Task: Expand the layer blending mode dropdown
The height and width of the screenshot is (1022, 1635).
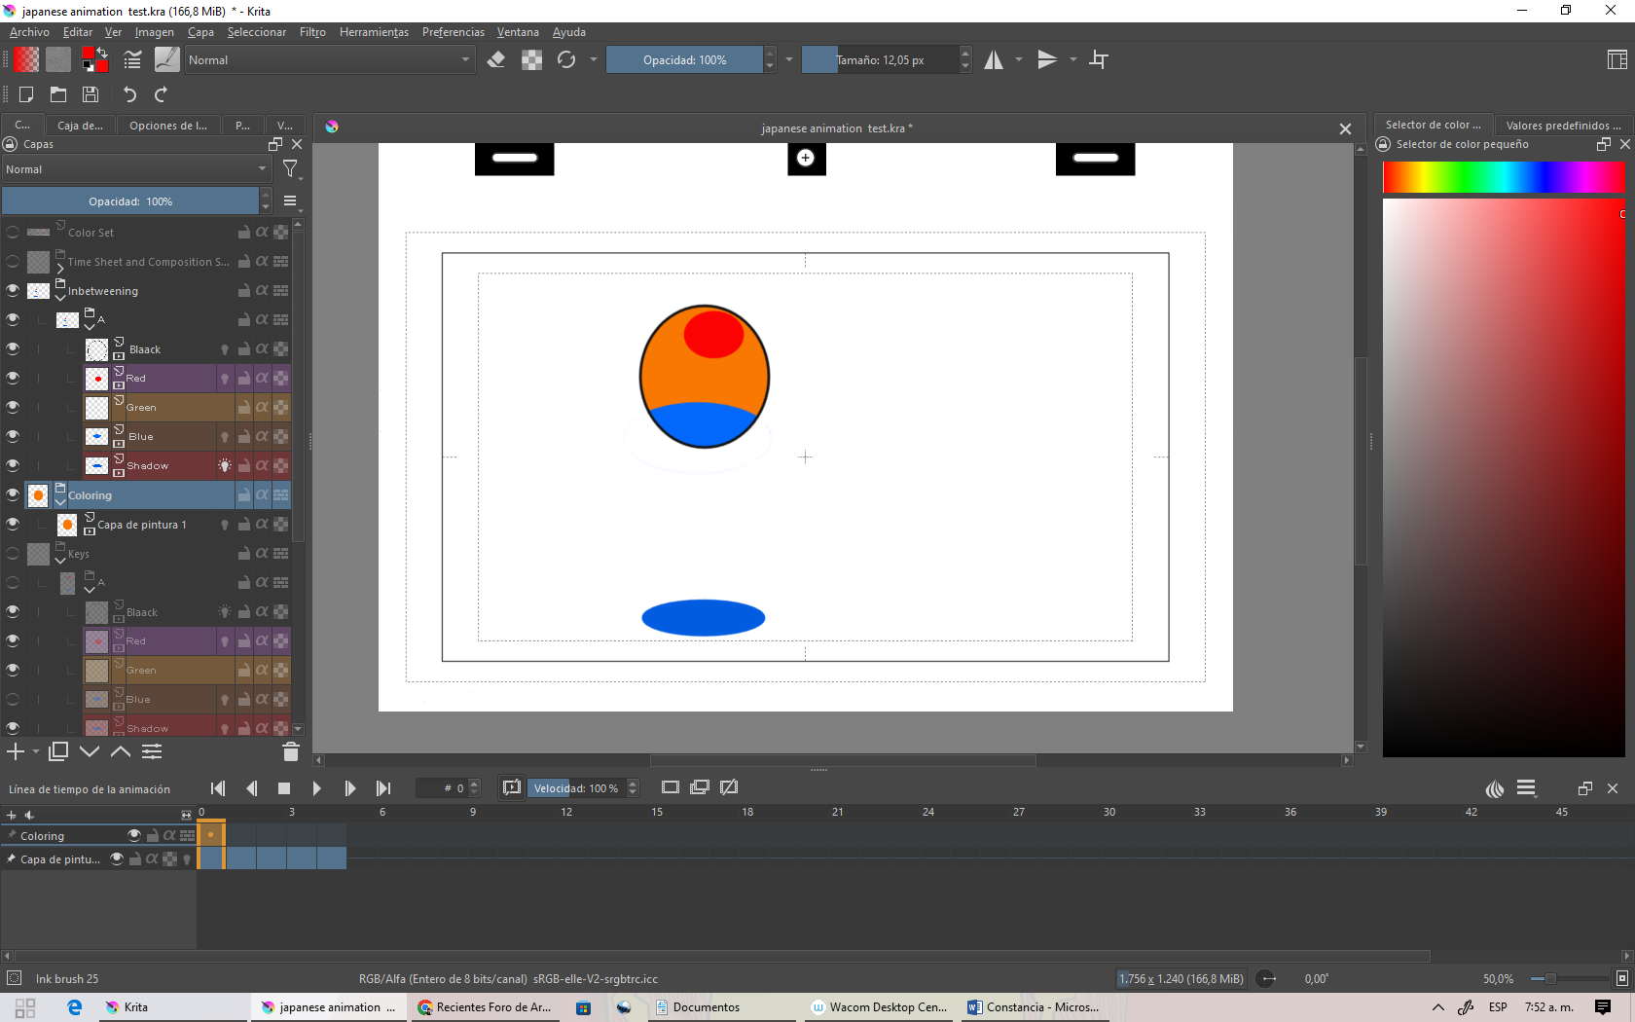Action: coord(136,169)
